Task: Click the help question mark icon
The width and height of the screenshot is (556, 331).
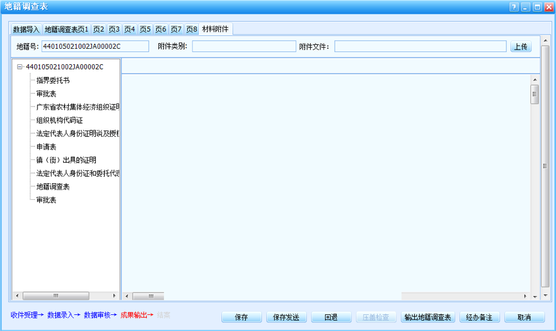Action: click(x=514, y=6)
